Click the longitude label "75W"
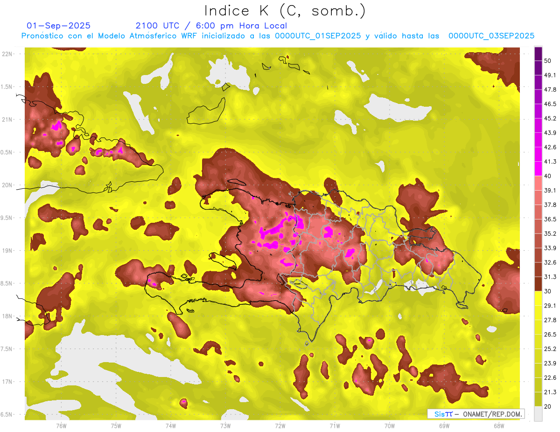 pyautogui.click(x=116, y=426)
